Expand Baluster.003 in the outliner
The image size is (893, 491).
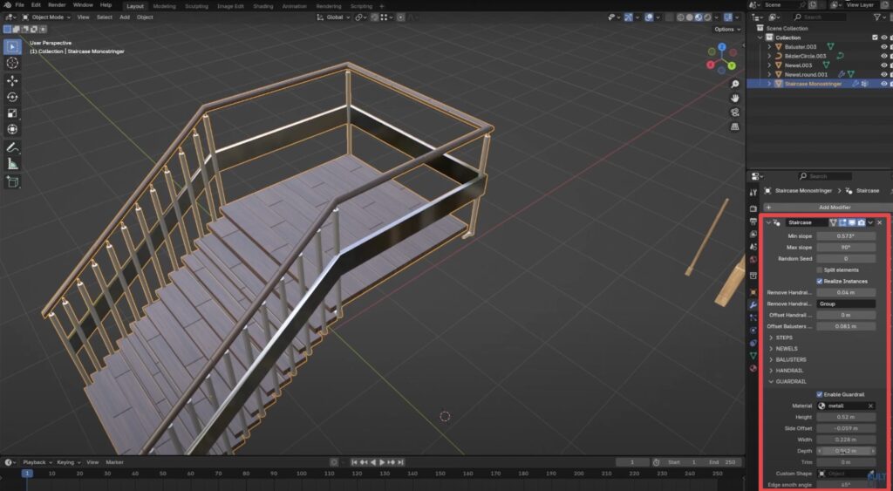[x=769, y=47]
